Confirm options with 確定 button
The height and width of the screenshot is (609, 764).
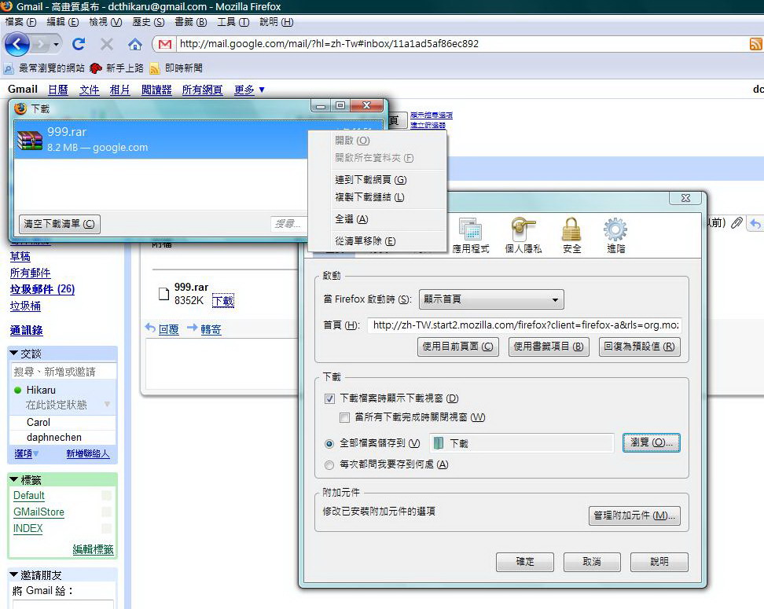coord(525,562)
